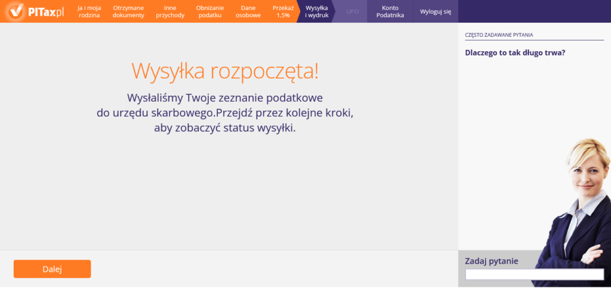Open the 'Ja i moja rodzina' tab

89,11
